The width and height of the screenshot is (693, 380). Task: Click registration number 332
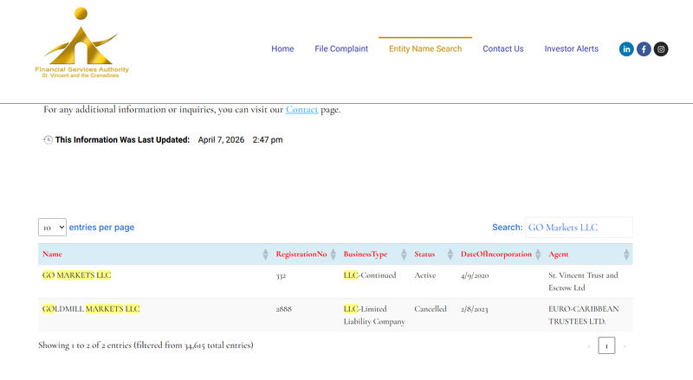click(281, 276)
